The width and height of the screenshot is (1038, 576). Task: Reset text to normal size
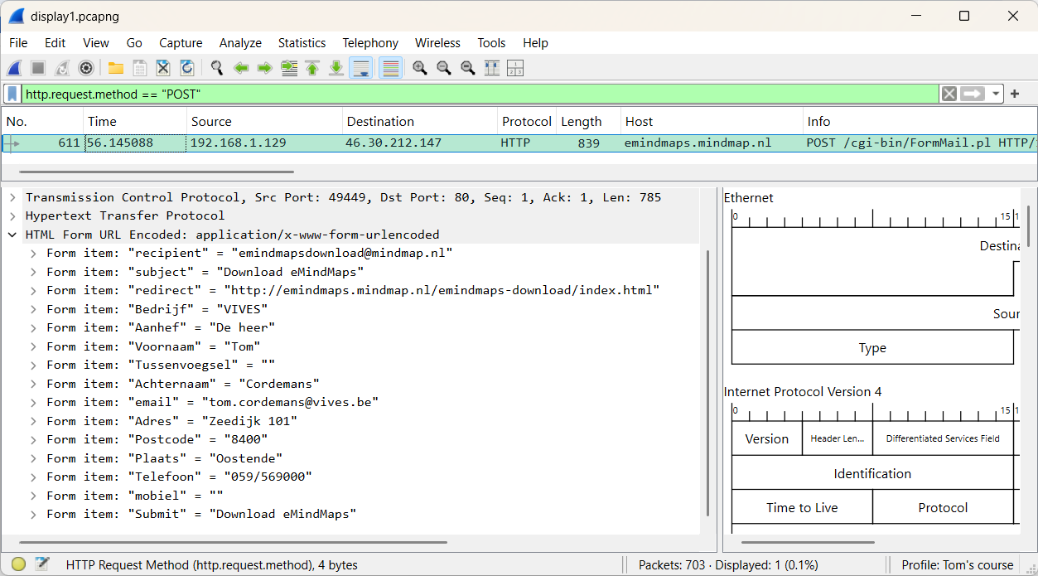click(468, 68)
